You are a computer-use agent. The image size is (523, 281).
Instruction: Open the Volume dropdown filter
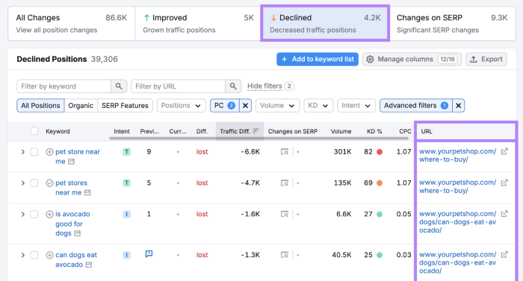tap(277, 106)
